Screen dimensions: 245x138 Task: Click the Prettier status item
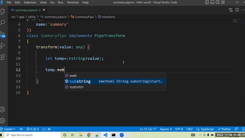[x=224, y=129]
